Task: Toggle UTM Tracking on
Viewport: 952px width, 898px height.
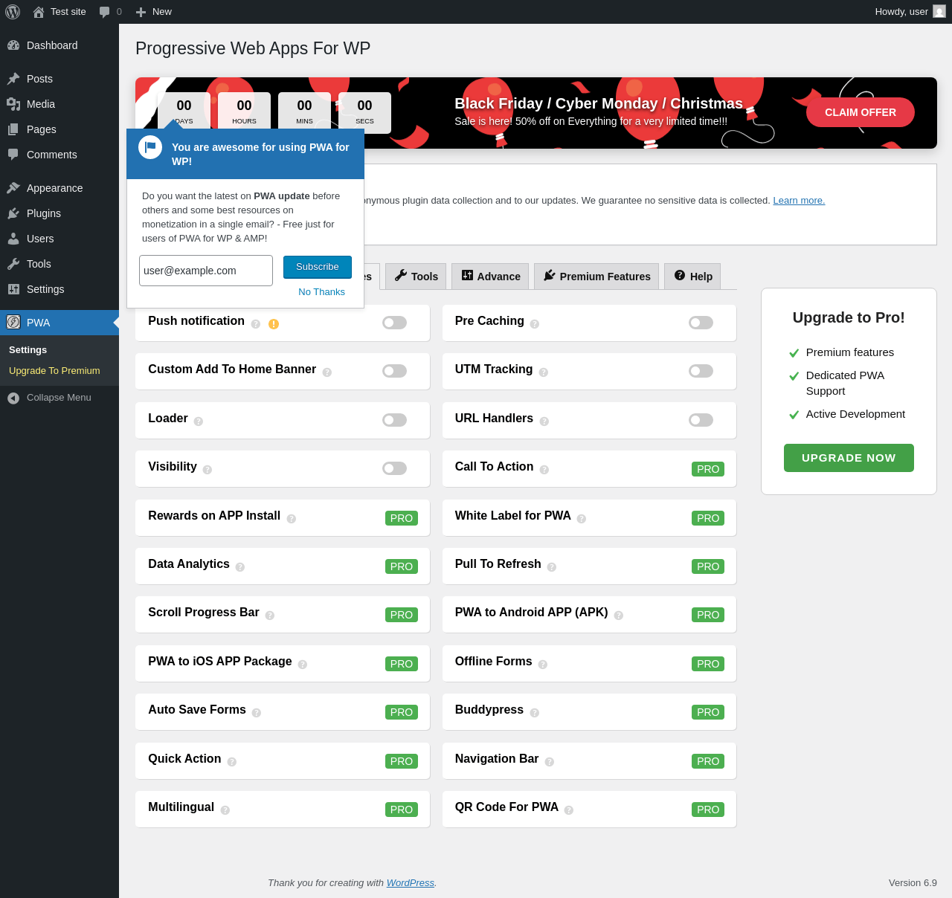Action: pyautogui.click(x=701, y=371)
